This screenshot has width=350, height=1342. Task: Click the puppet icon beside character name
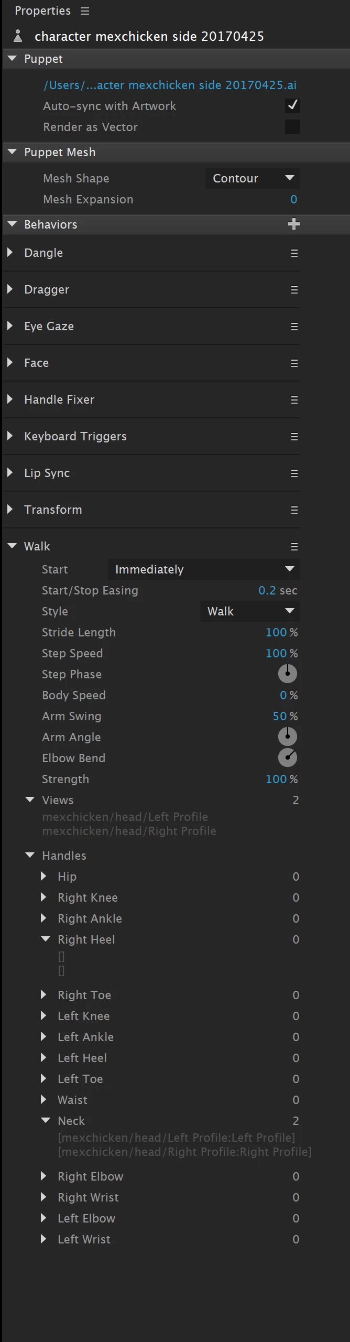click(18, 36)
